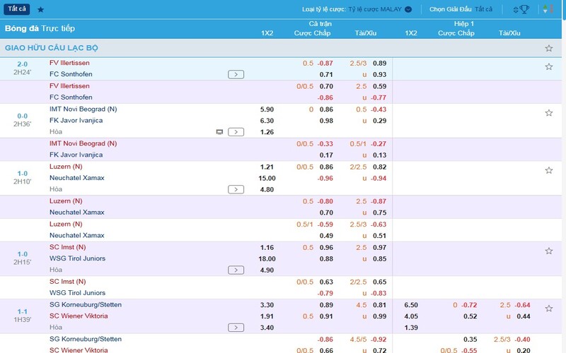Star the SG Korneuburg/Stetten match
This screenshot has width=566, height=353.
[548, 309]
